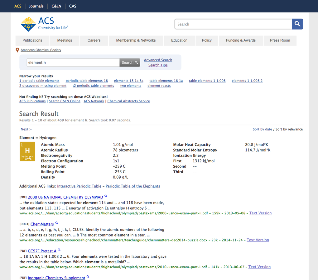Open Search C&EN Online link
This screenshot has width=318, height=280.
[65, 101]
